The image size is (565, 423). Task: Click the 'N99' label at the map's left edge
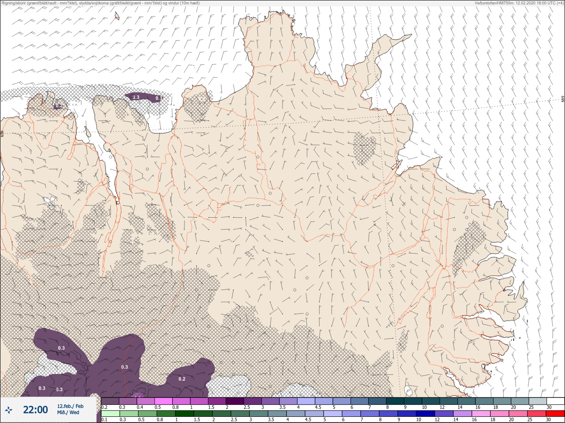(x=2, y=133)
